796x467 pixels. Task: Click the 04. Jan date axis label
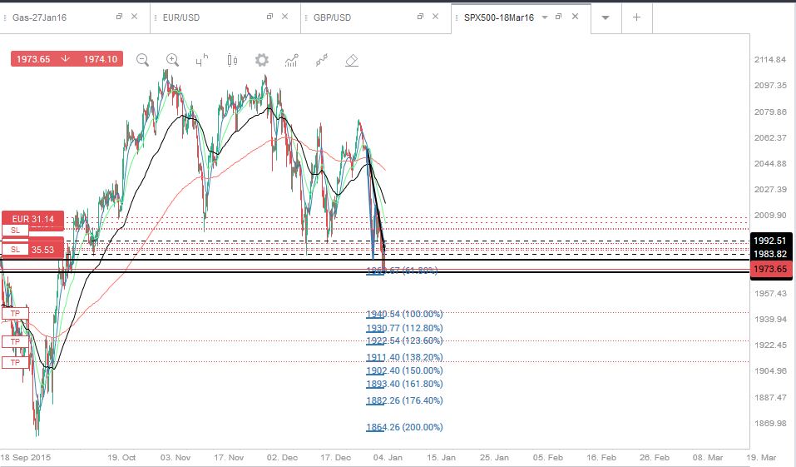point(388,457)
